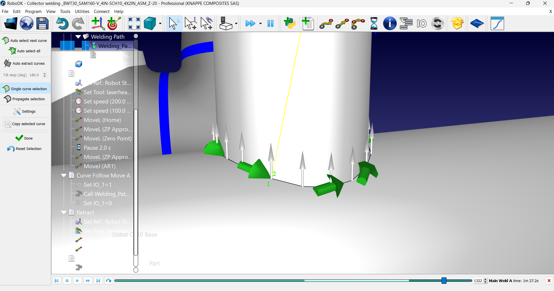
Task: Click the Undo arrow in toolbar
Action: pyautogui.click(x=62, y=23)
